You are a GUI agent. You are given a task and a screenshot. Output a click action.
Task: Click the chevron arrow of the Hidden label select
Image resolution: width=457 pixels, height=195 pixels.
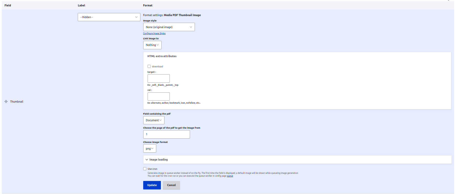[x=136, y=17]
